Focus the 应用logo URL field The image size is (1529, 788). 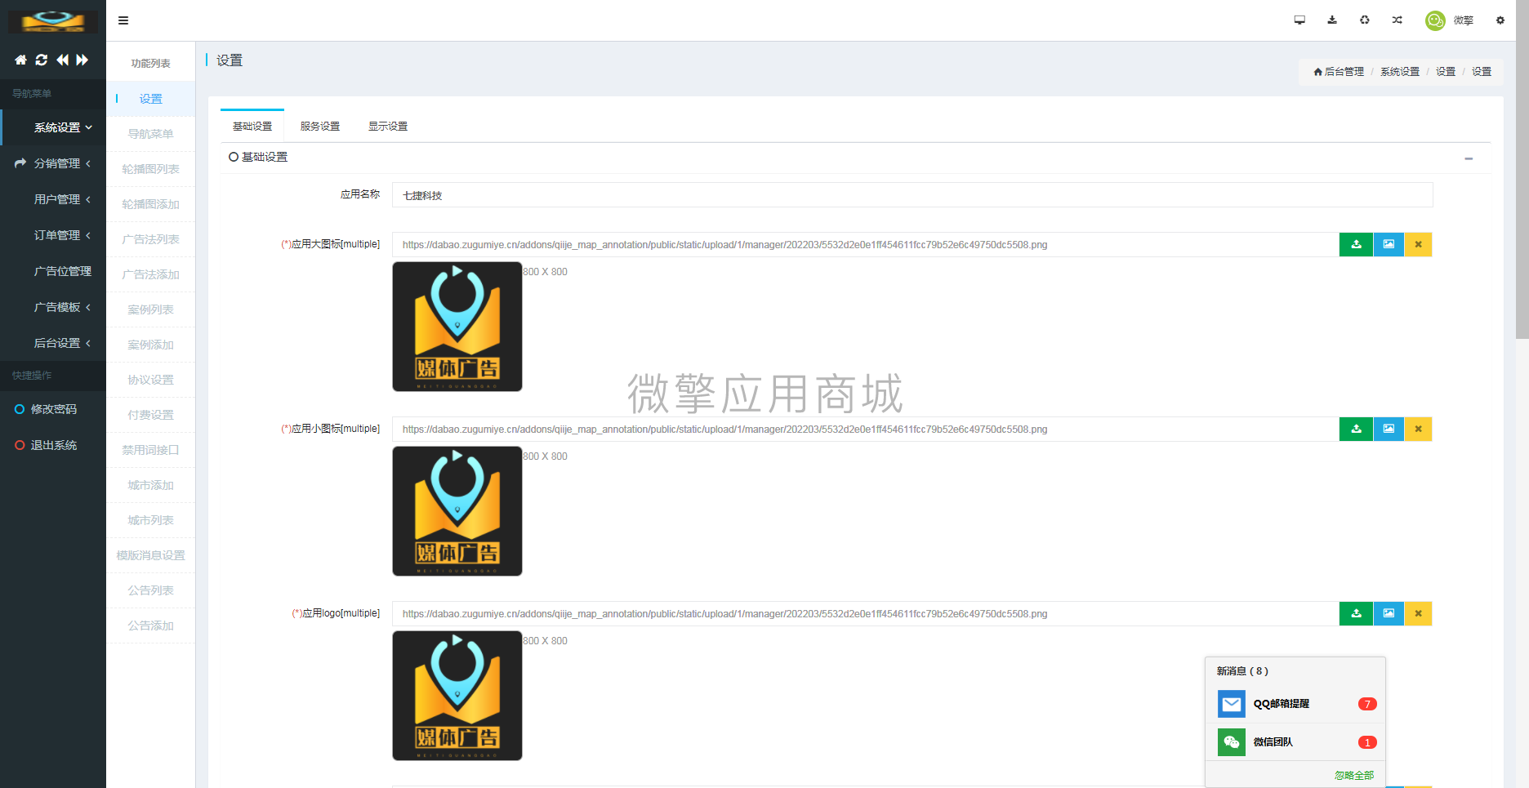tap(866, 613)
